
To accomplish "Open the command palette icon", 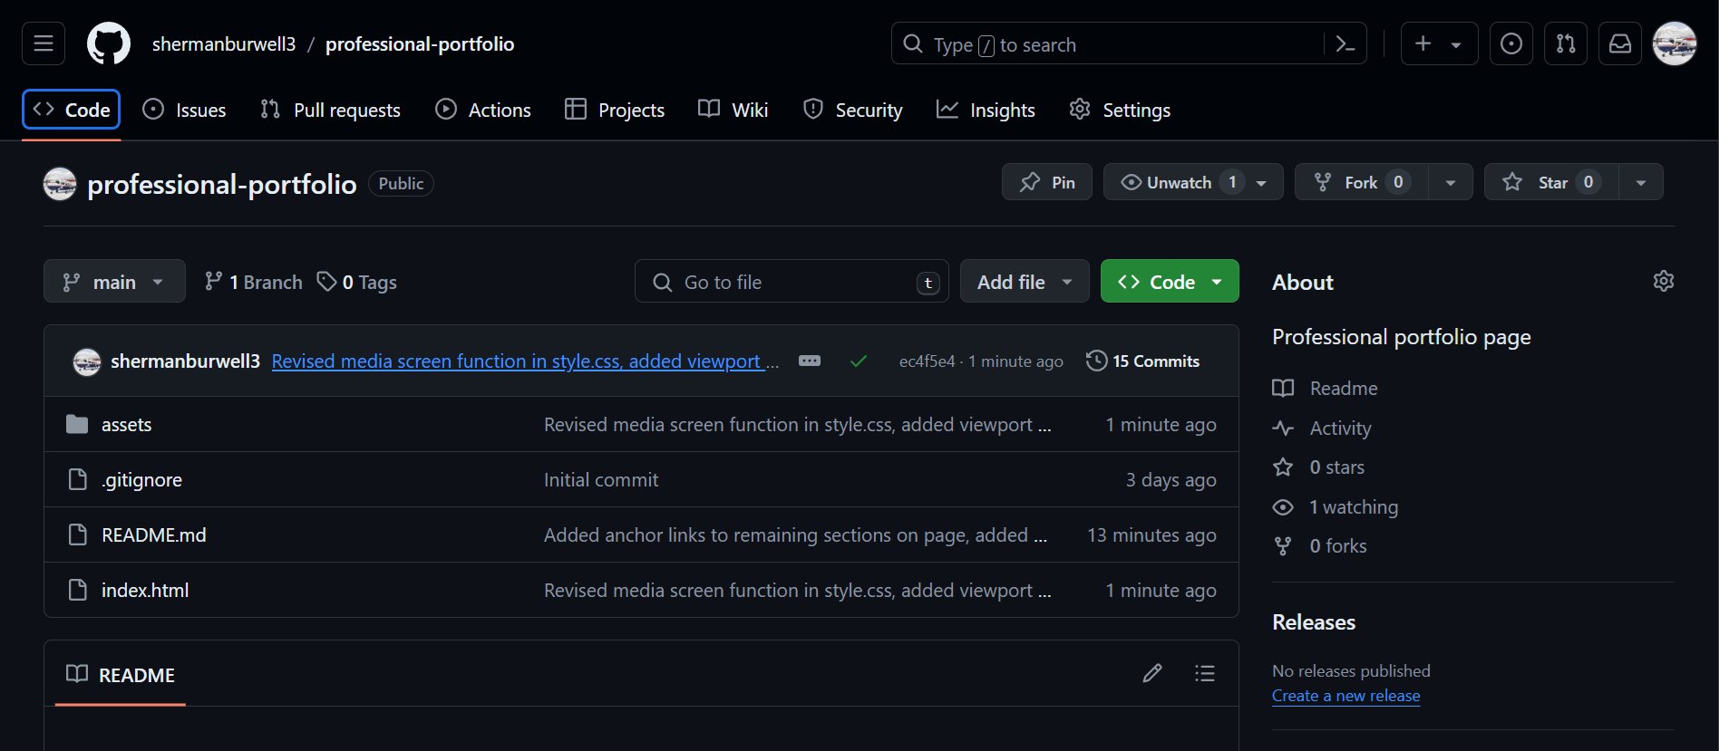I will click(1345, 43).
